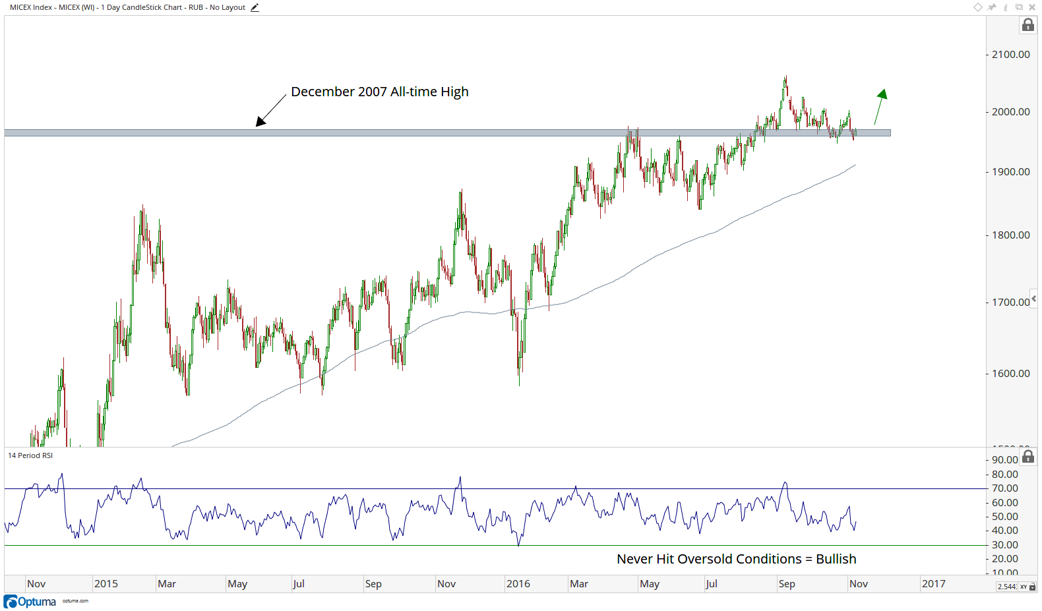This screenshot has width=1042, height=611.
Task: Pin the chart with the pushpin icon
Action: tap(992, 7)
